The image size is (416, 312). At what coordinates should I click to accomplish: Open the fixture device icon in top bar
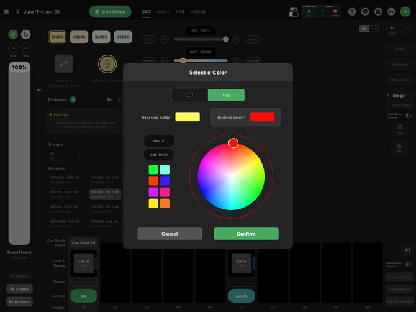378,12
